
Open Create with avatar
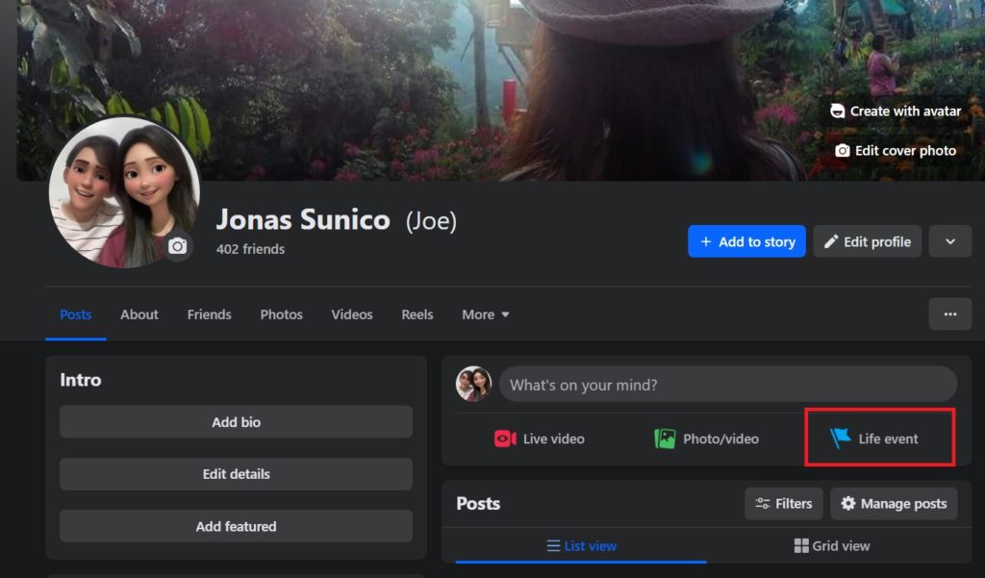[x=895, y=111]
